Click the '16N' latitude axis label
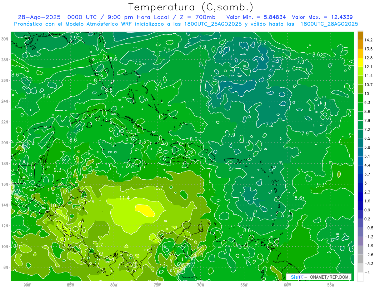 (5, 184)
